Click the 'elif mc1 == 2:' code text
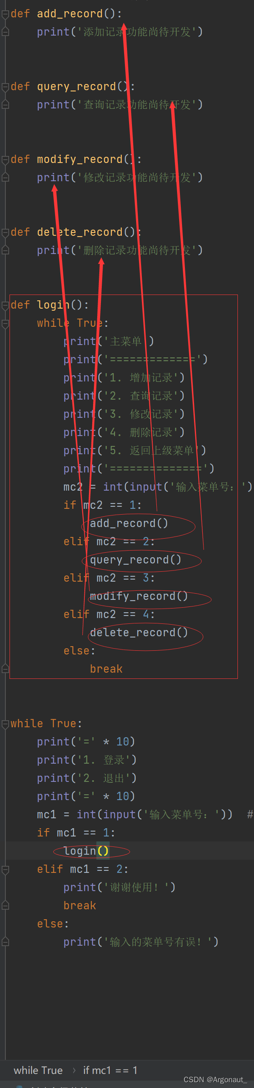The width and height of the screenshot is (254, 1088). click(83, 869)
